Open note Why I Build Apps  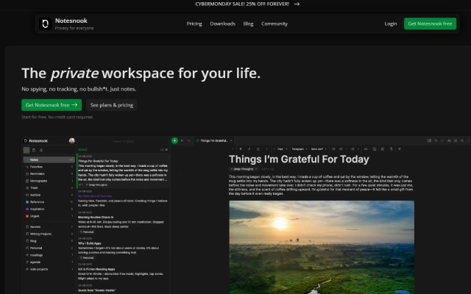pos(123,248)
